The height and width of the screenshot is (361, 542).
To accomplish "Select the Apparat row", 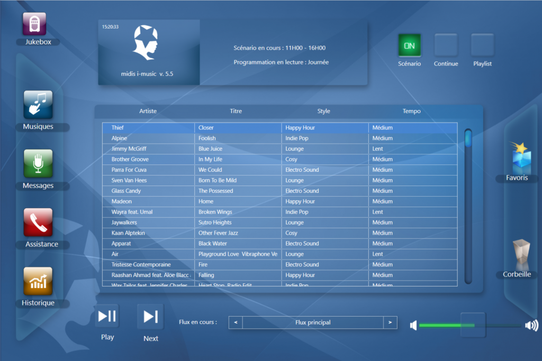I will coord(279,243).
